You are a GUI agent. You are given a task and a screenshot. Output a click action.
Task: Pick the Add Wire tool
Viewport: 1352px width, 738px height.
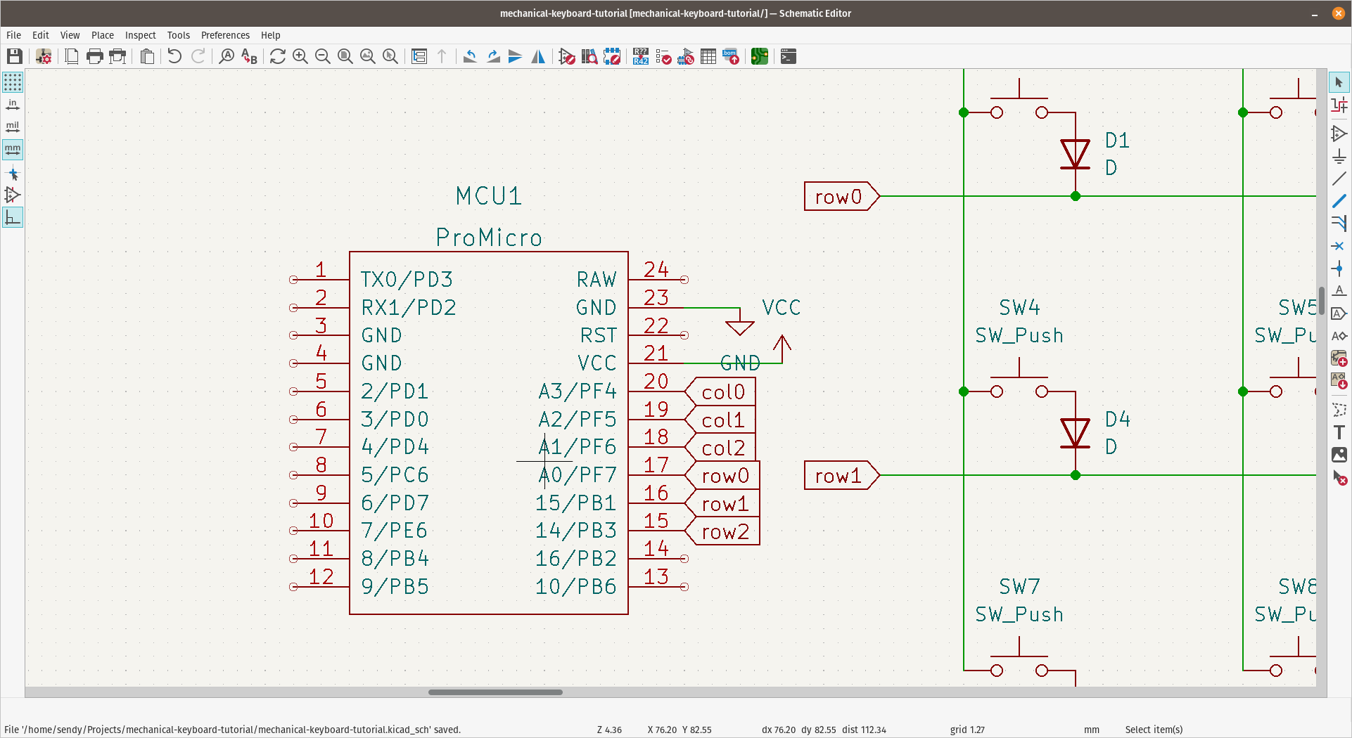coord(1339,179)
